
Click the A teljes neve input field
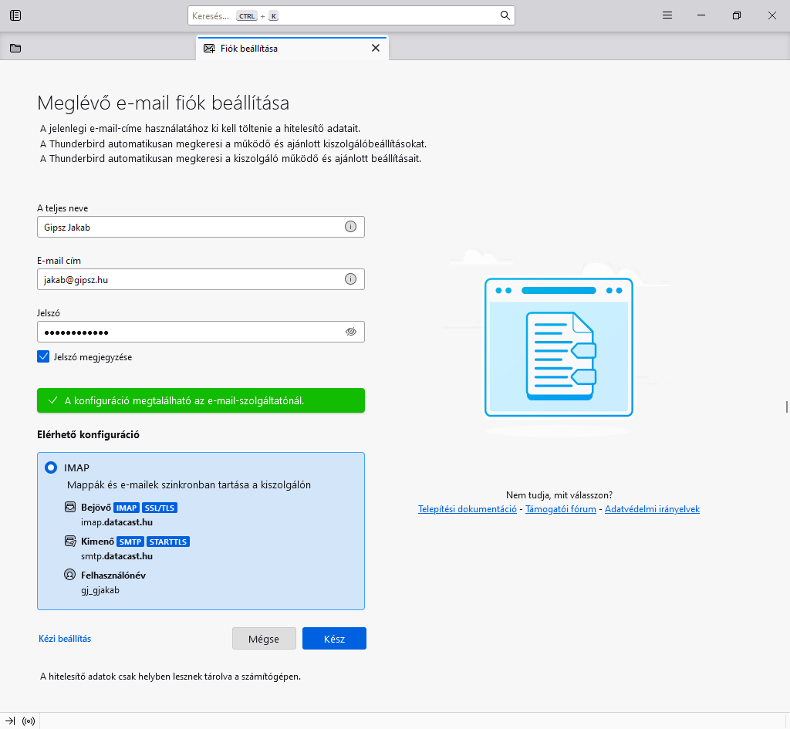click(201, 227)
